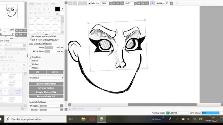Screen dimensions: 223x125
Task: Click straight line drawing mode icon
Action: tap(177, 3)
